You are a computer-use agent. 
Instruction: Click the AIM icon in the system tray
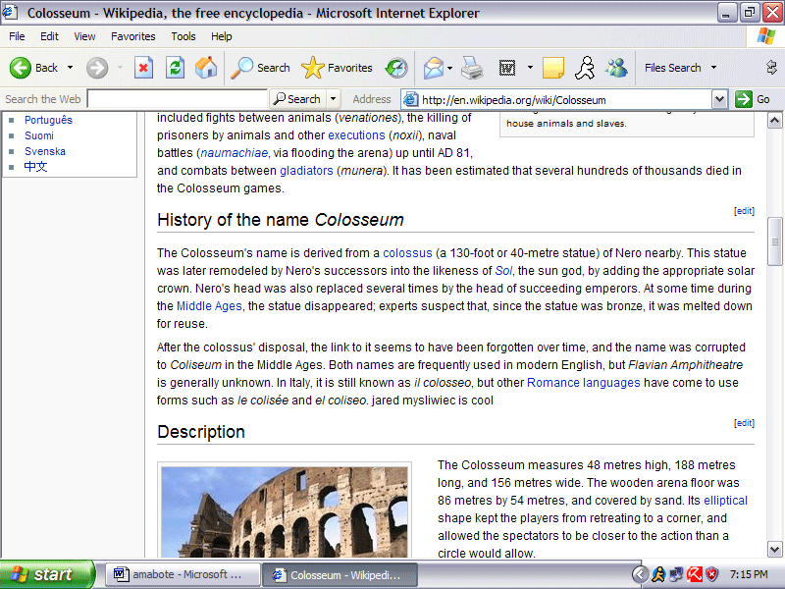[658, 574]
